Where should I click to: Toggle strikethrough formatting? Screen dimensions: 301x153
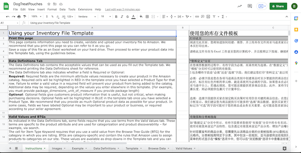point(128,17)
